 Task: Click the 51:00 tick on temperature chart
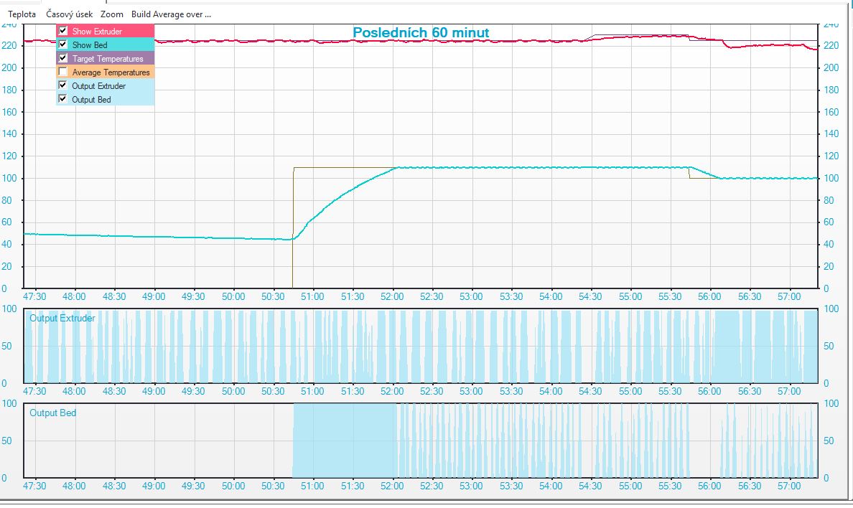tap(312, 296)
